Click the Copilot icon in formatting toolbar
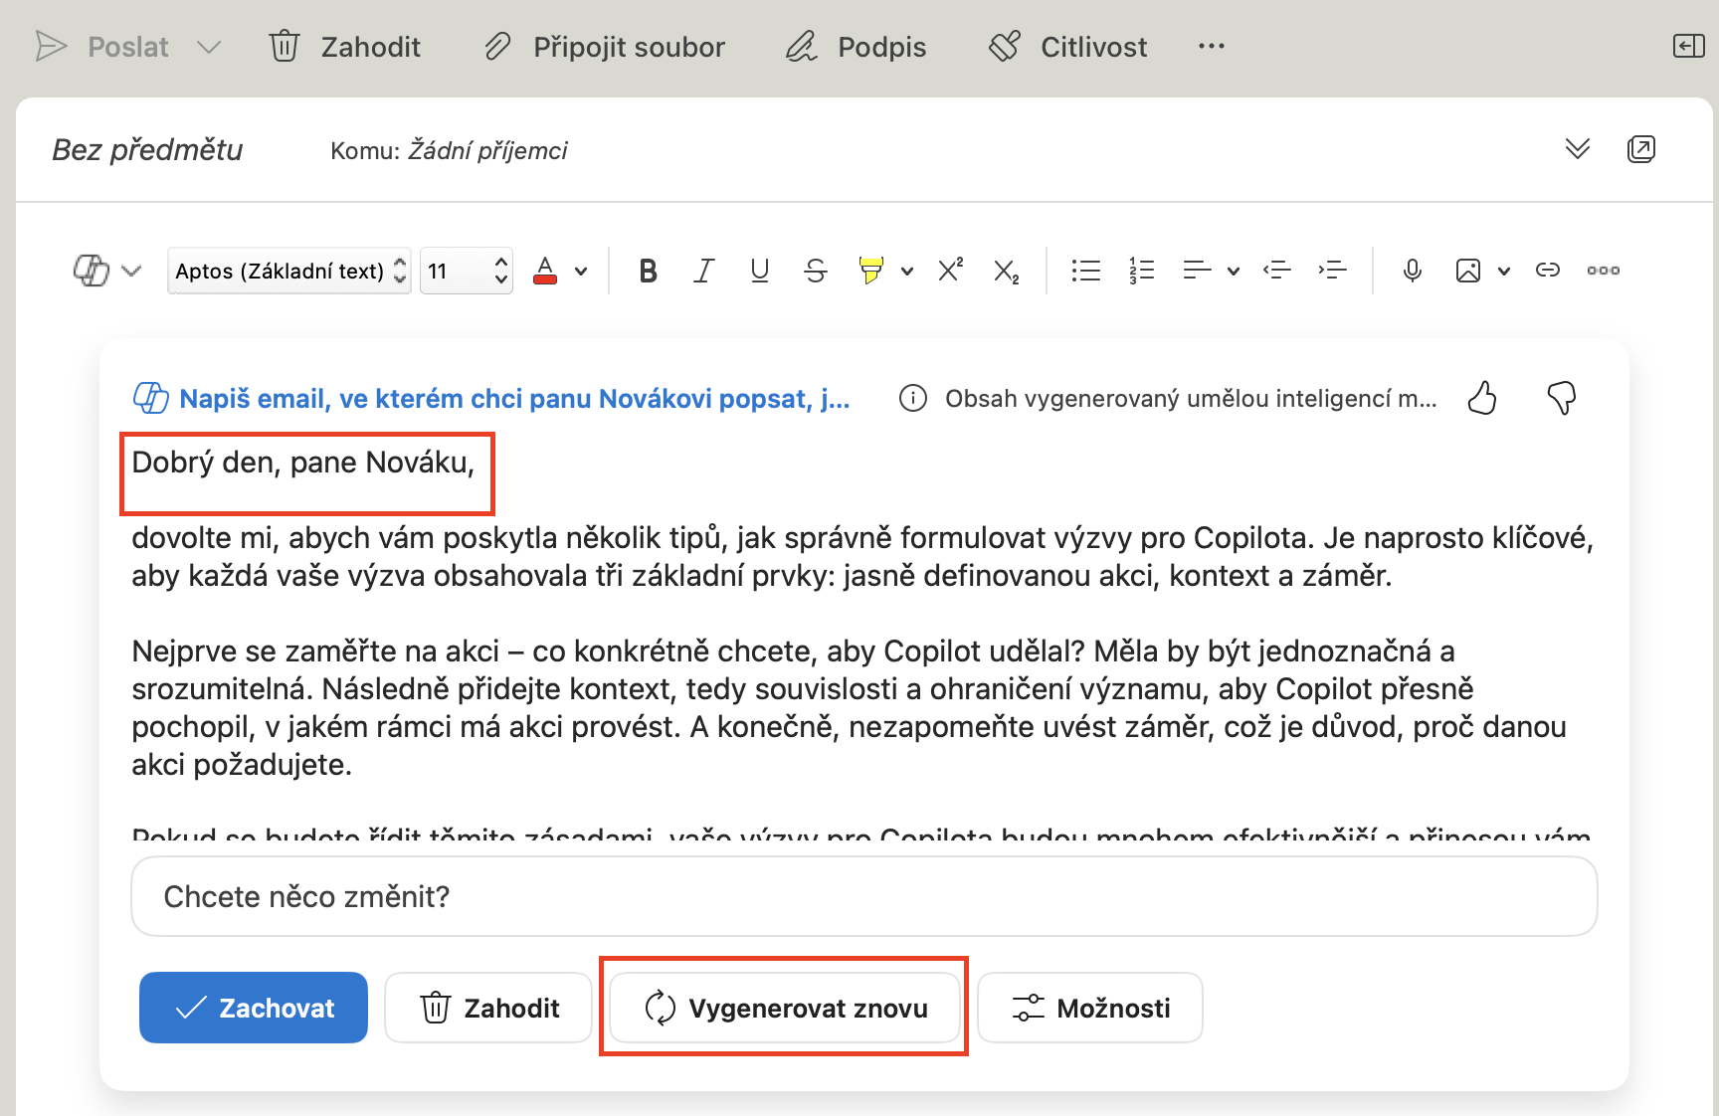The width and height of the screenshot is (1719, 1116). (x=92, y=271)
